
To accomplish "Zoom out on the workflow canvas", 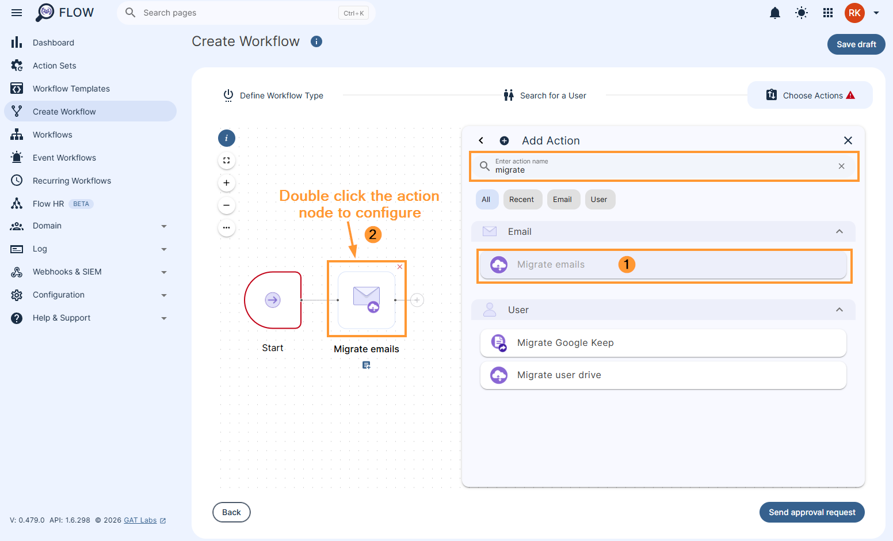I will [x=227, y=205].
